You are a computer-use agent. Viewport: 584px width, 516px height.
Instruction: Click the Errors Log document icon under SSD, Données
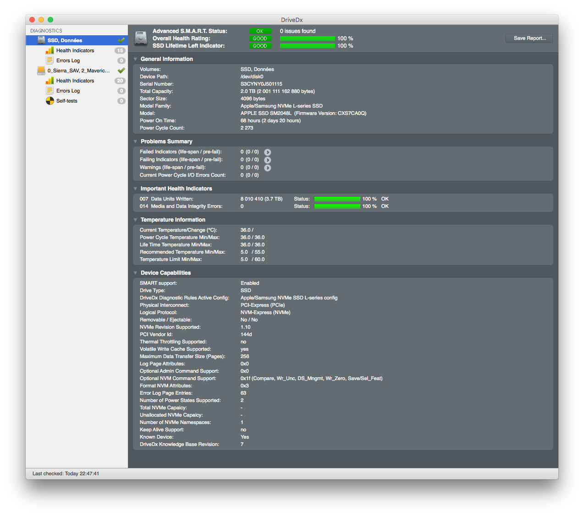coord(50,60)
